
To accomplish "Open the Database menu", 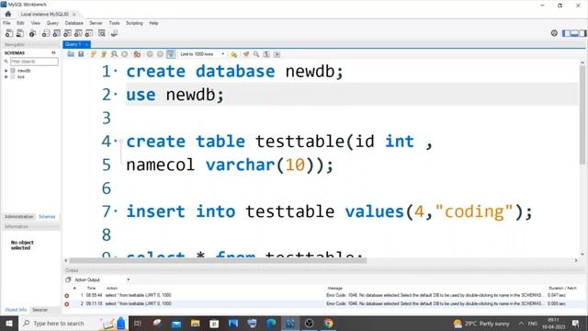I will [73, 23].
